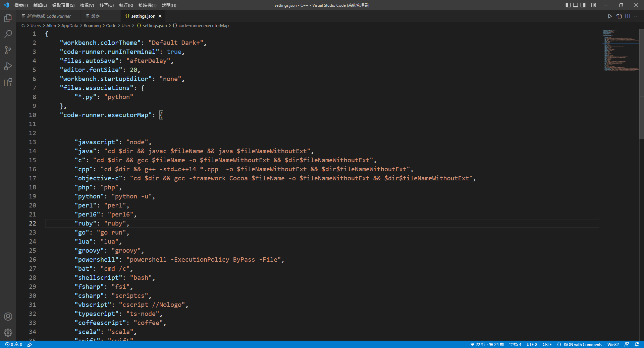
Task: Open the Accounts menu icon
Action: click(x=8, y=317)
